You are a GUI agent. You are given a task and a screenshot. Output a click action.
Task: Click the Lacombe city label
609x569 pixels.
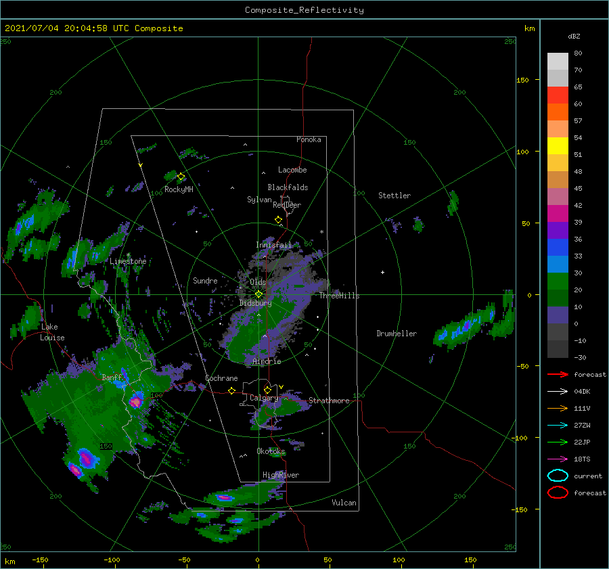click(292, 170)
